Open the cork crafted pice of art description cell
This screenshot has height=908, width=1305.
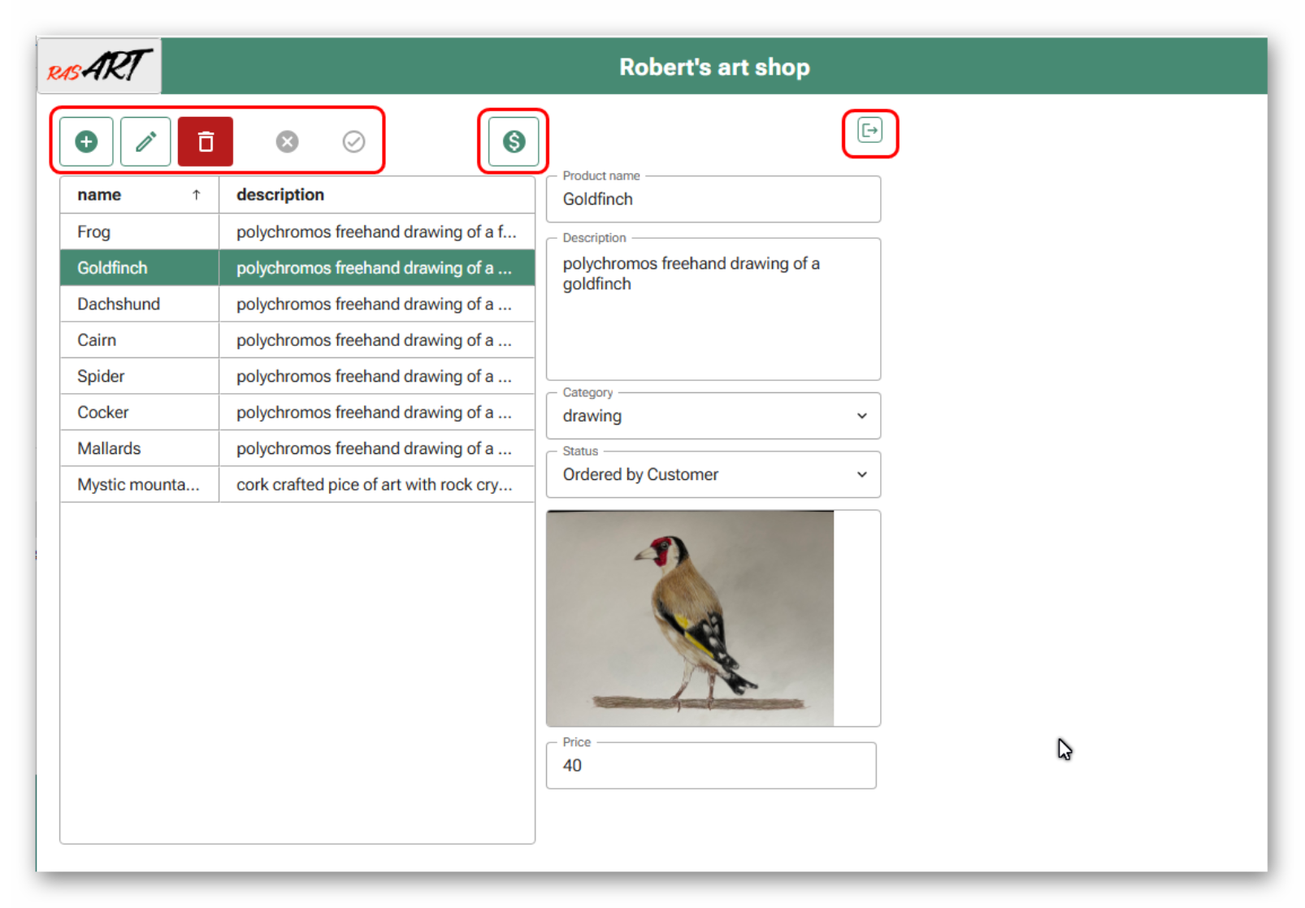click(377, 485)
